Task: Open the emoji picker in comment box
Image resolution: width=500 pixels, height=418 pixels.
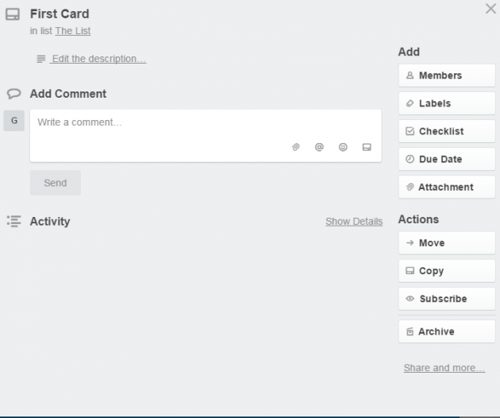Action: [343, 147]
